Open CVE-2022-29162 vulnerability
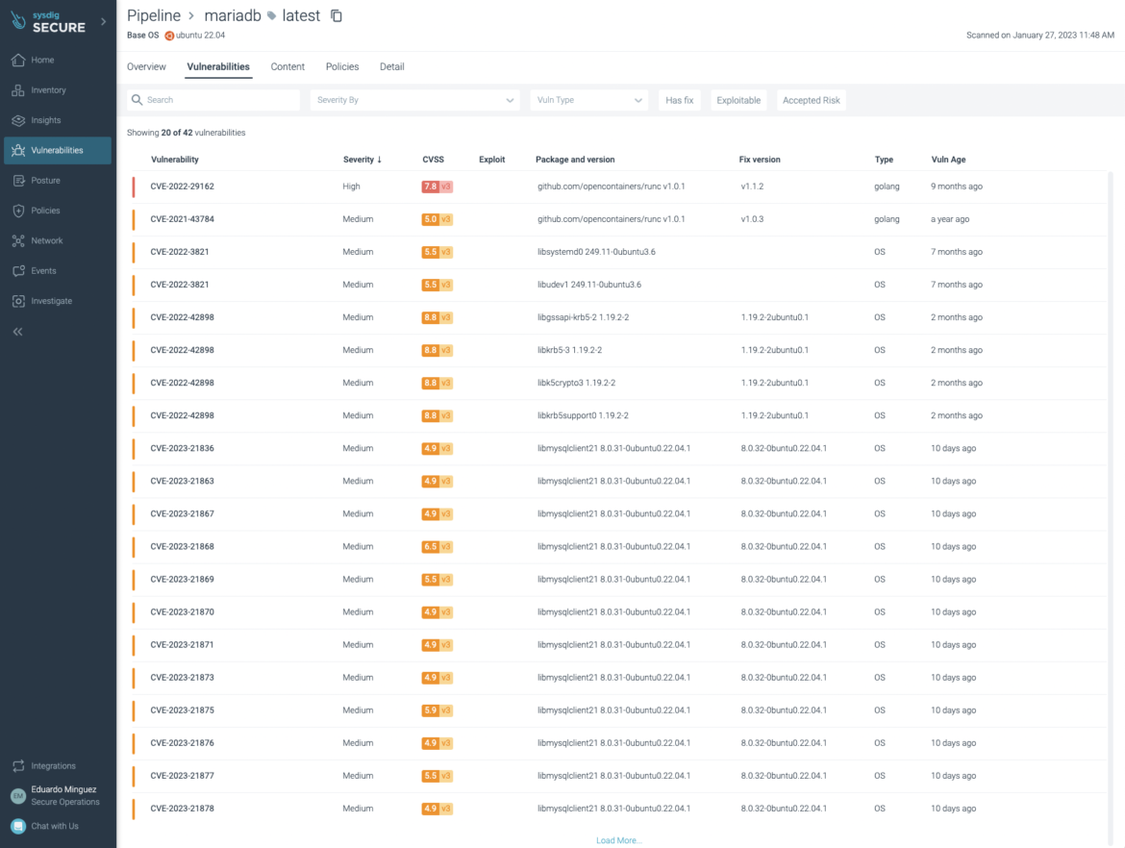The width and height of the screenshot is (1125, 848). 183,187
